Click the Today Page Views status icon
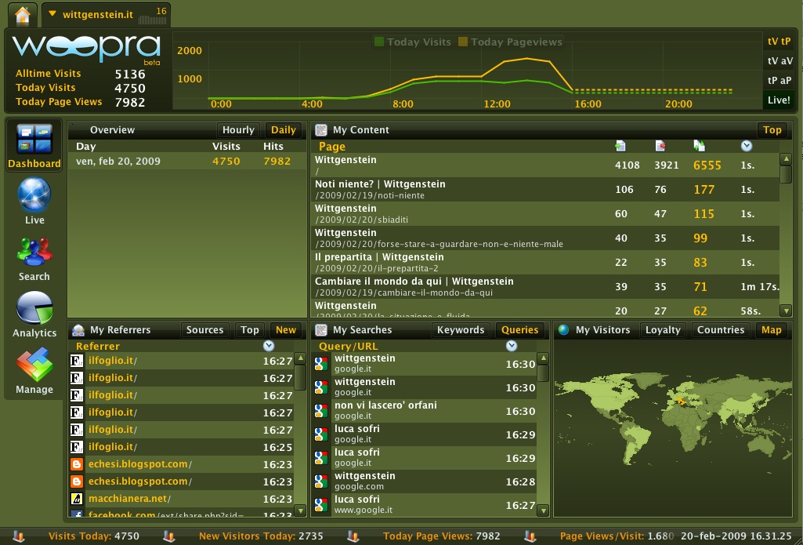803x545 pixels. pos(353,536)
